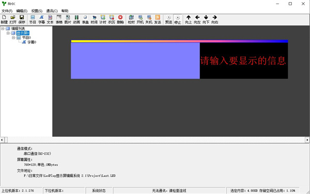Insert a table with 表格 icon
Viewport: 310px width, 194px height.
59,20
